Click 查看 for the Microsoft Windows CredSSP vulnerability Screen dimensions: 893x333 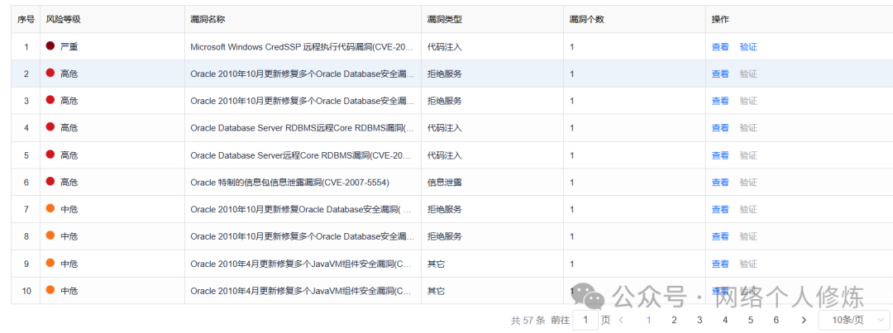[x=720, y=46]
